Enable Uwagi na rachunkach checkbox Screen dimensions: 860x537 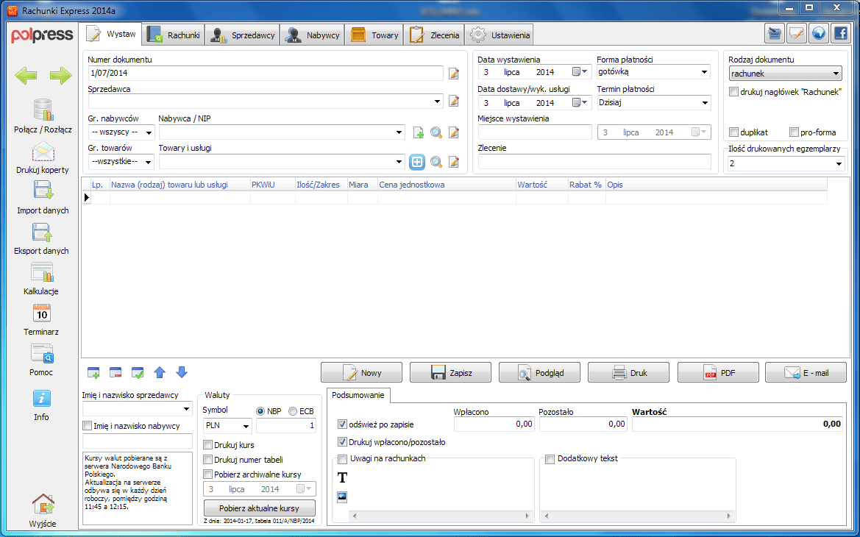tap(342, 459)
